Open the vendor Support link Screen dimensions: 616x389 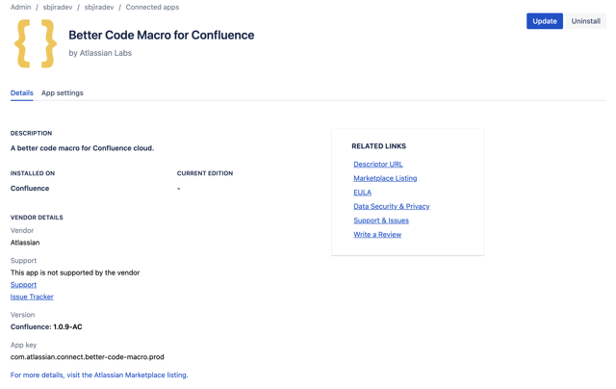(23, 285)
